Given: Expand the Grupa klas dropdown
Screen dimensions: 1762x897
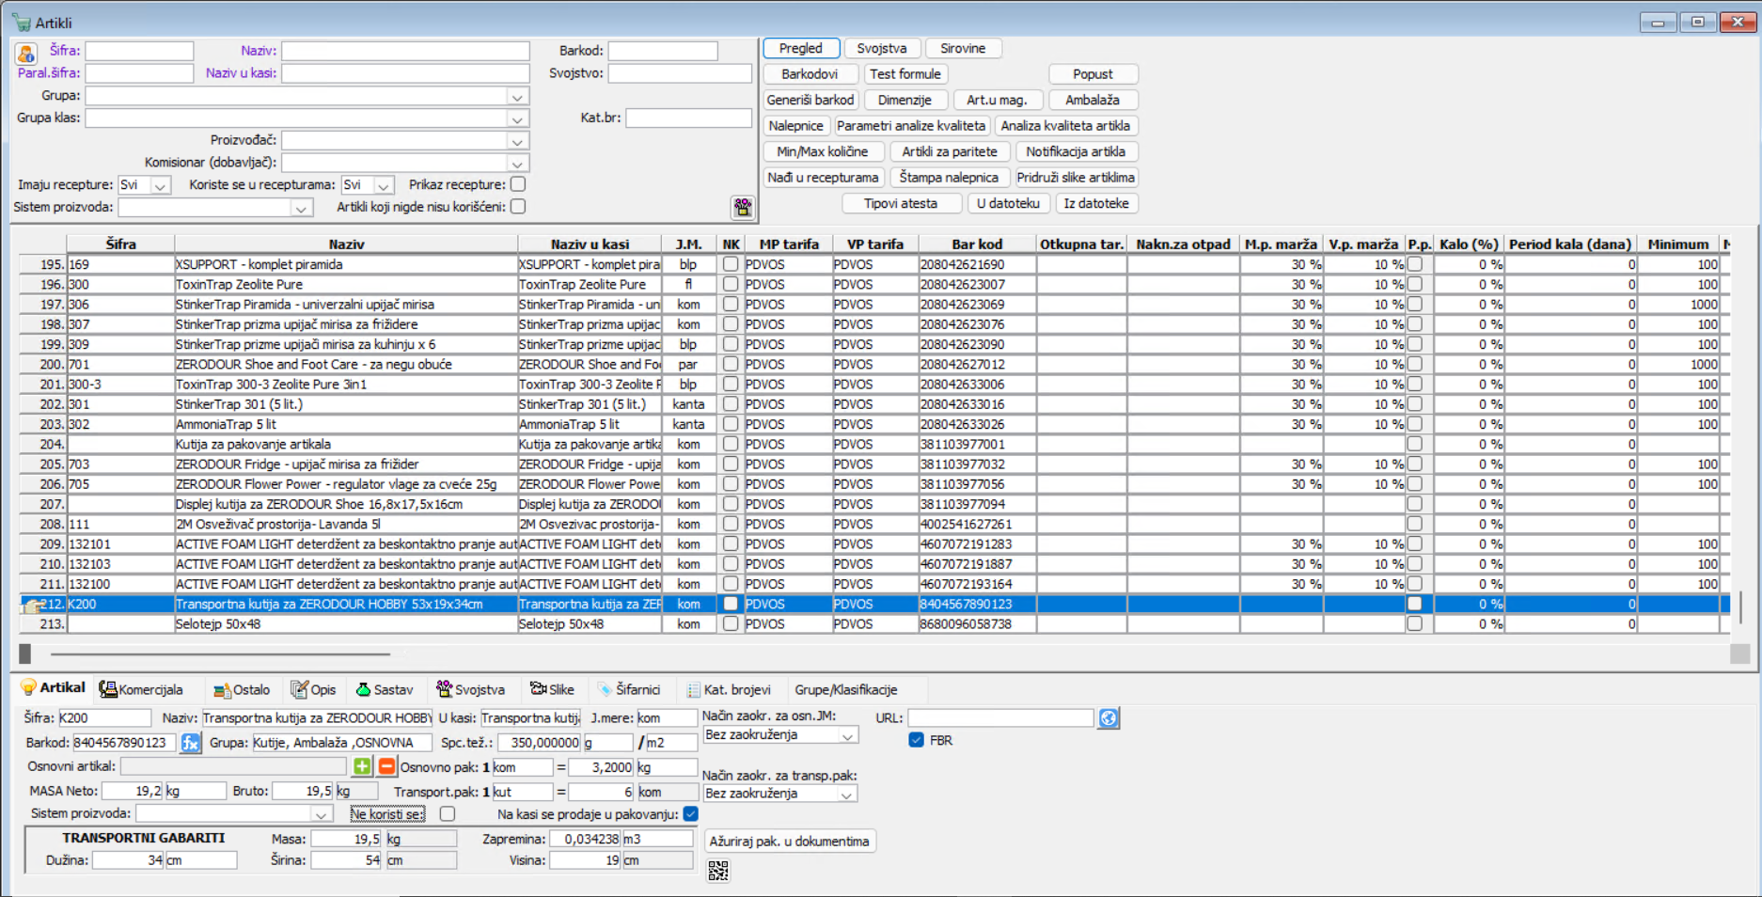Looking at the screenshot, I should coord(517,118).
